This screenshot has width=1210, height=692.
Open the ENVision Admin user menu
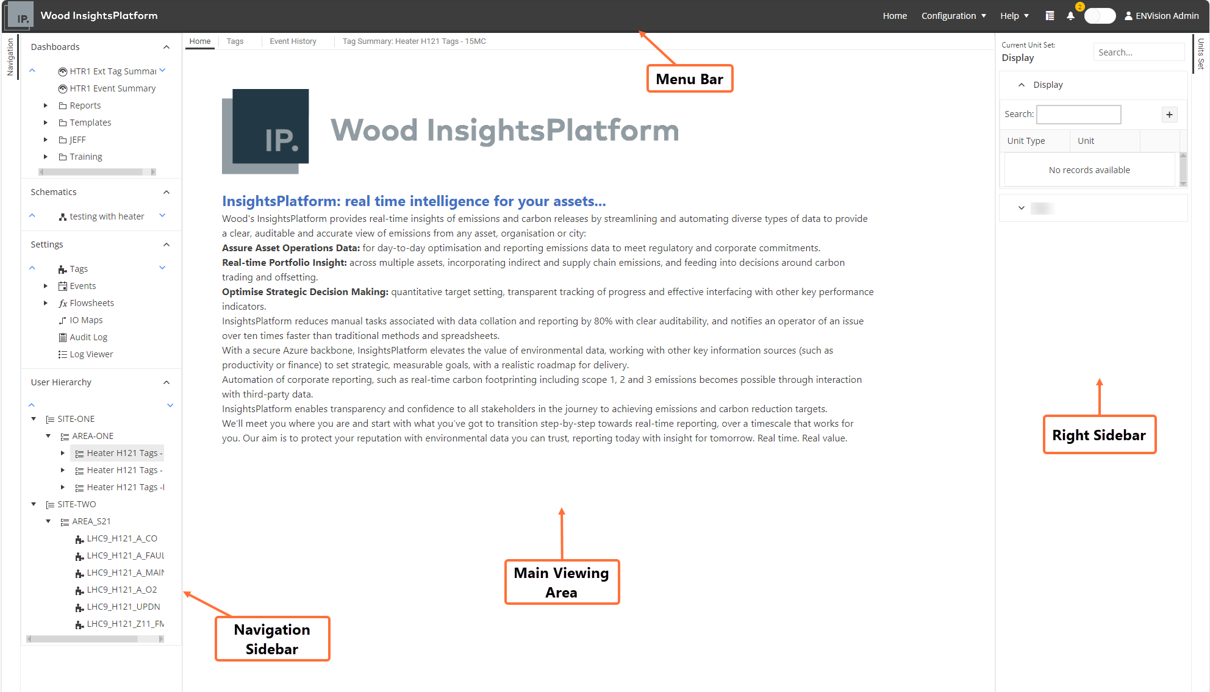click(1161, 16)
